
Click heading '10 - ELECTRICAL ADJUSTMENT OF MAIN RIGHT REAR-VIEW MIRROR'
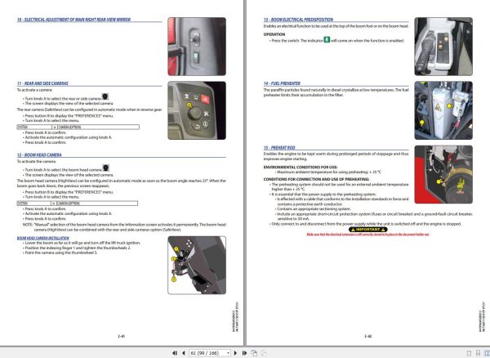tap(73, 20)
